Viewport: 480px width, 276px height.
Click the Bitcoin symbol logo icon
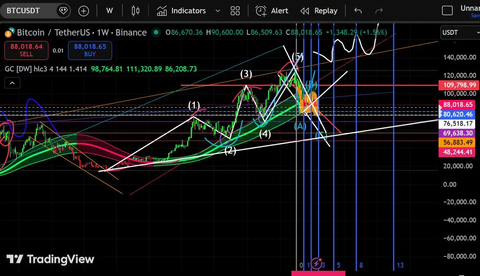10,32
